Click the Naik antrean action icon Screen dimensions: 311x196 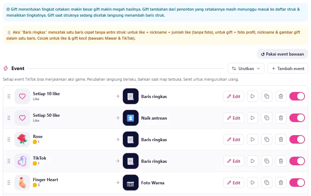point(130,118)
